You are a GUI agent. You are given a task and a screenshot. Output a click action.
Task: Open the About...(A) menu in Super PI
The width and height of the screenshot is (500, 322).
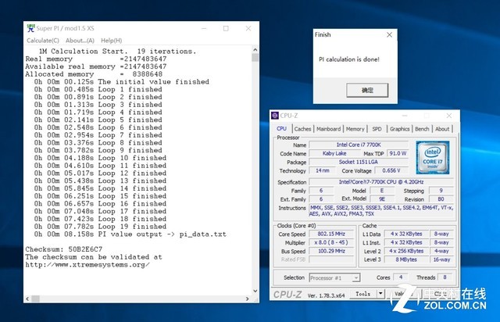tap(80, 41)
